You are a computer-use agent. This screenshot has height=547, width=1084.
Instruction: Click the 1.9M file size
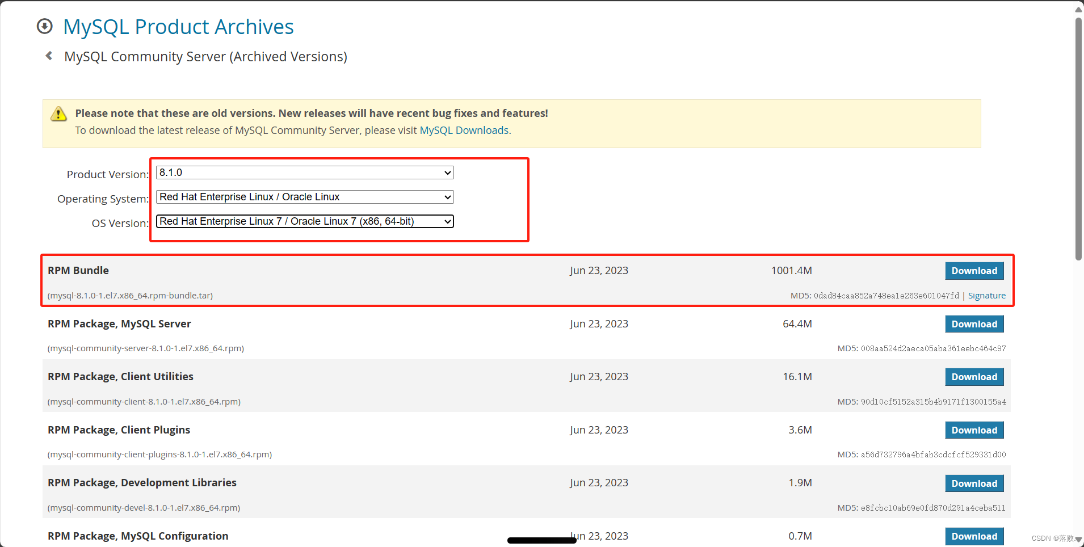(x=800, y=483)
